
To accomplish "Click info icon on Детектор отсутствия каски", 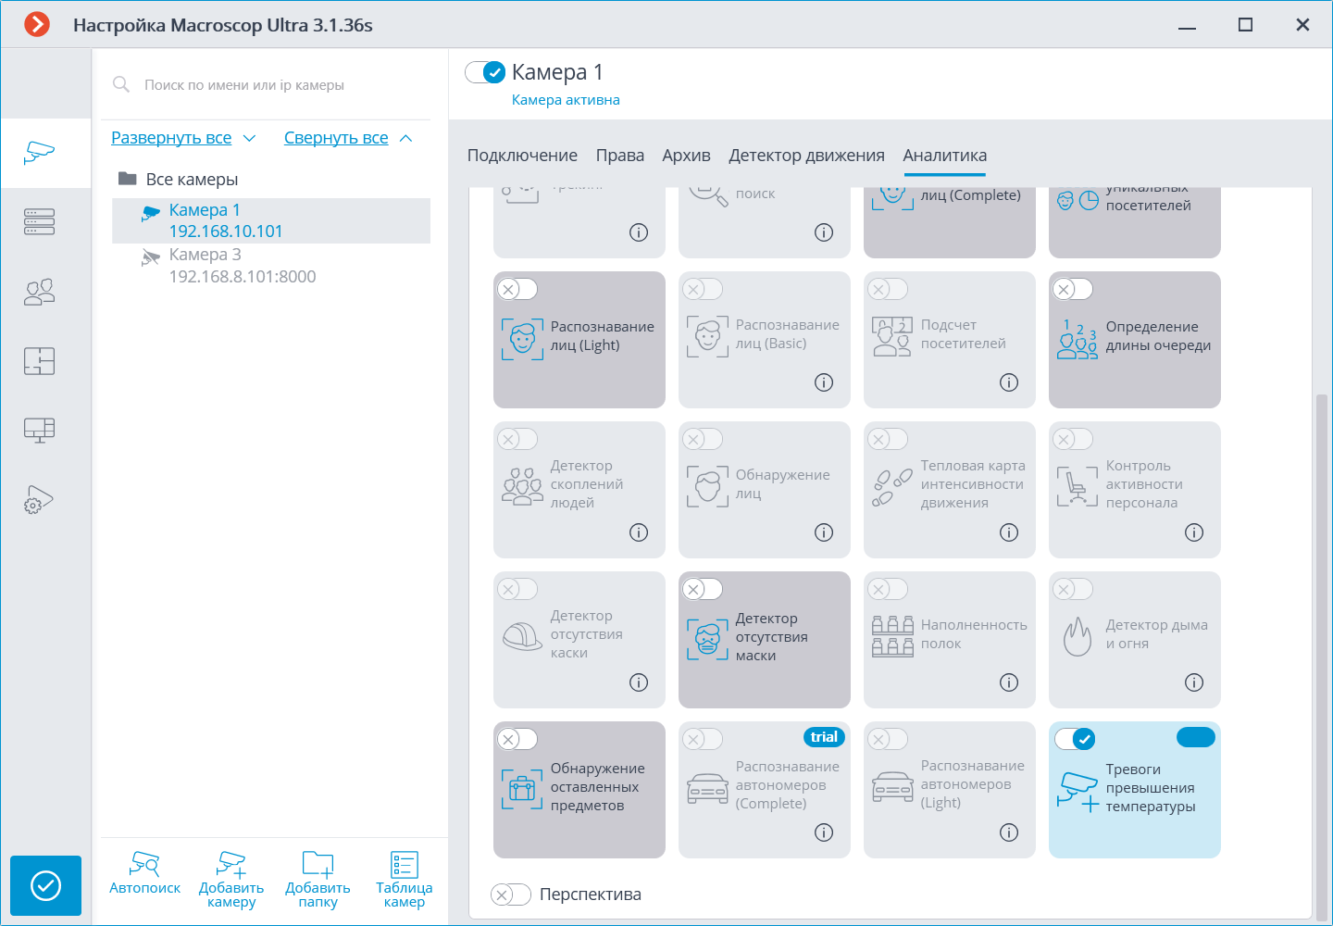I will [639, 682].
